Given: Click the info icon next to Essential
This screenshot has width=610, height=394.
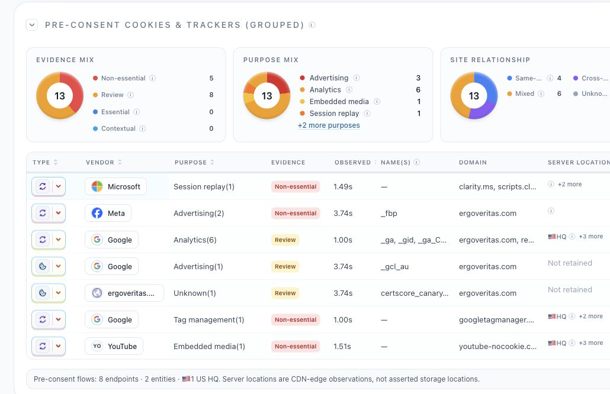Looking at the screenshot, I should point(137,112).
